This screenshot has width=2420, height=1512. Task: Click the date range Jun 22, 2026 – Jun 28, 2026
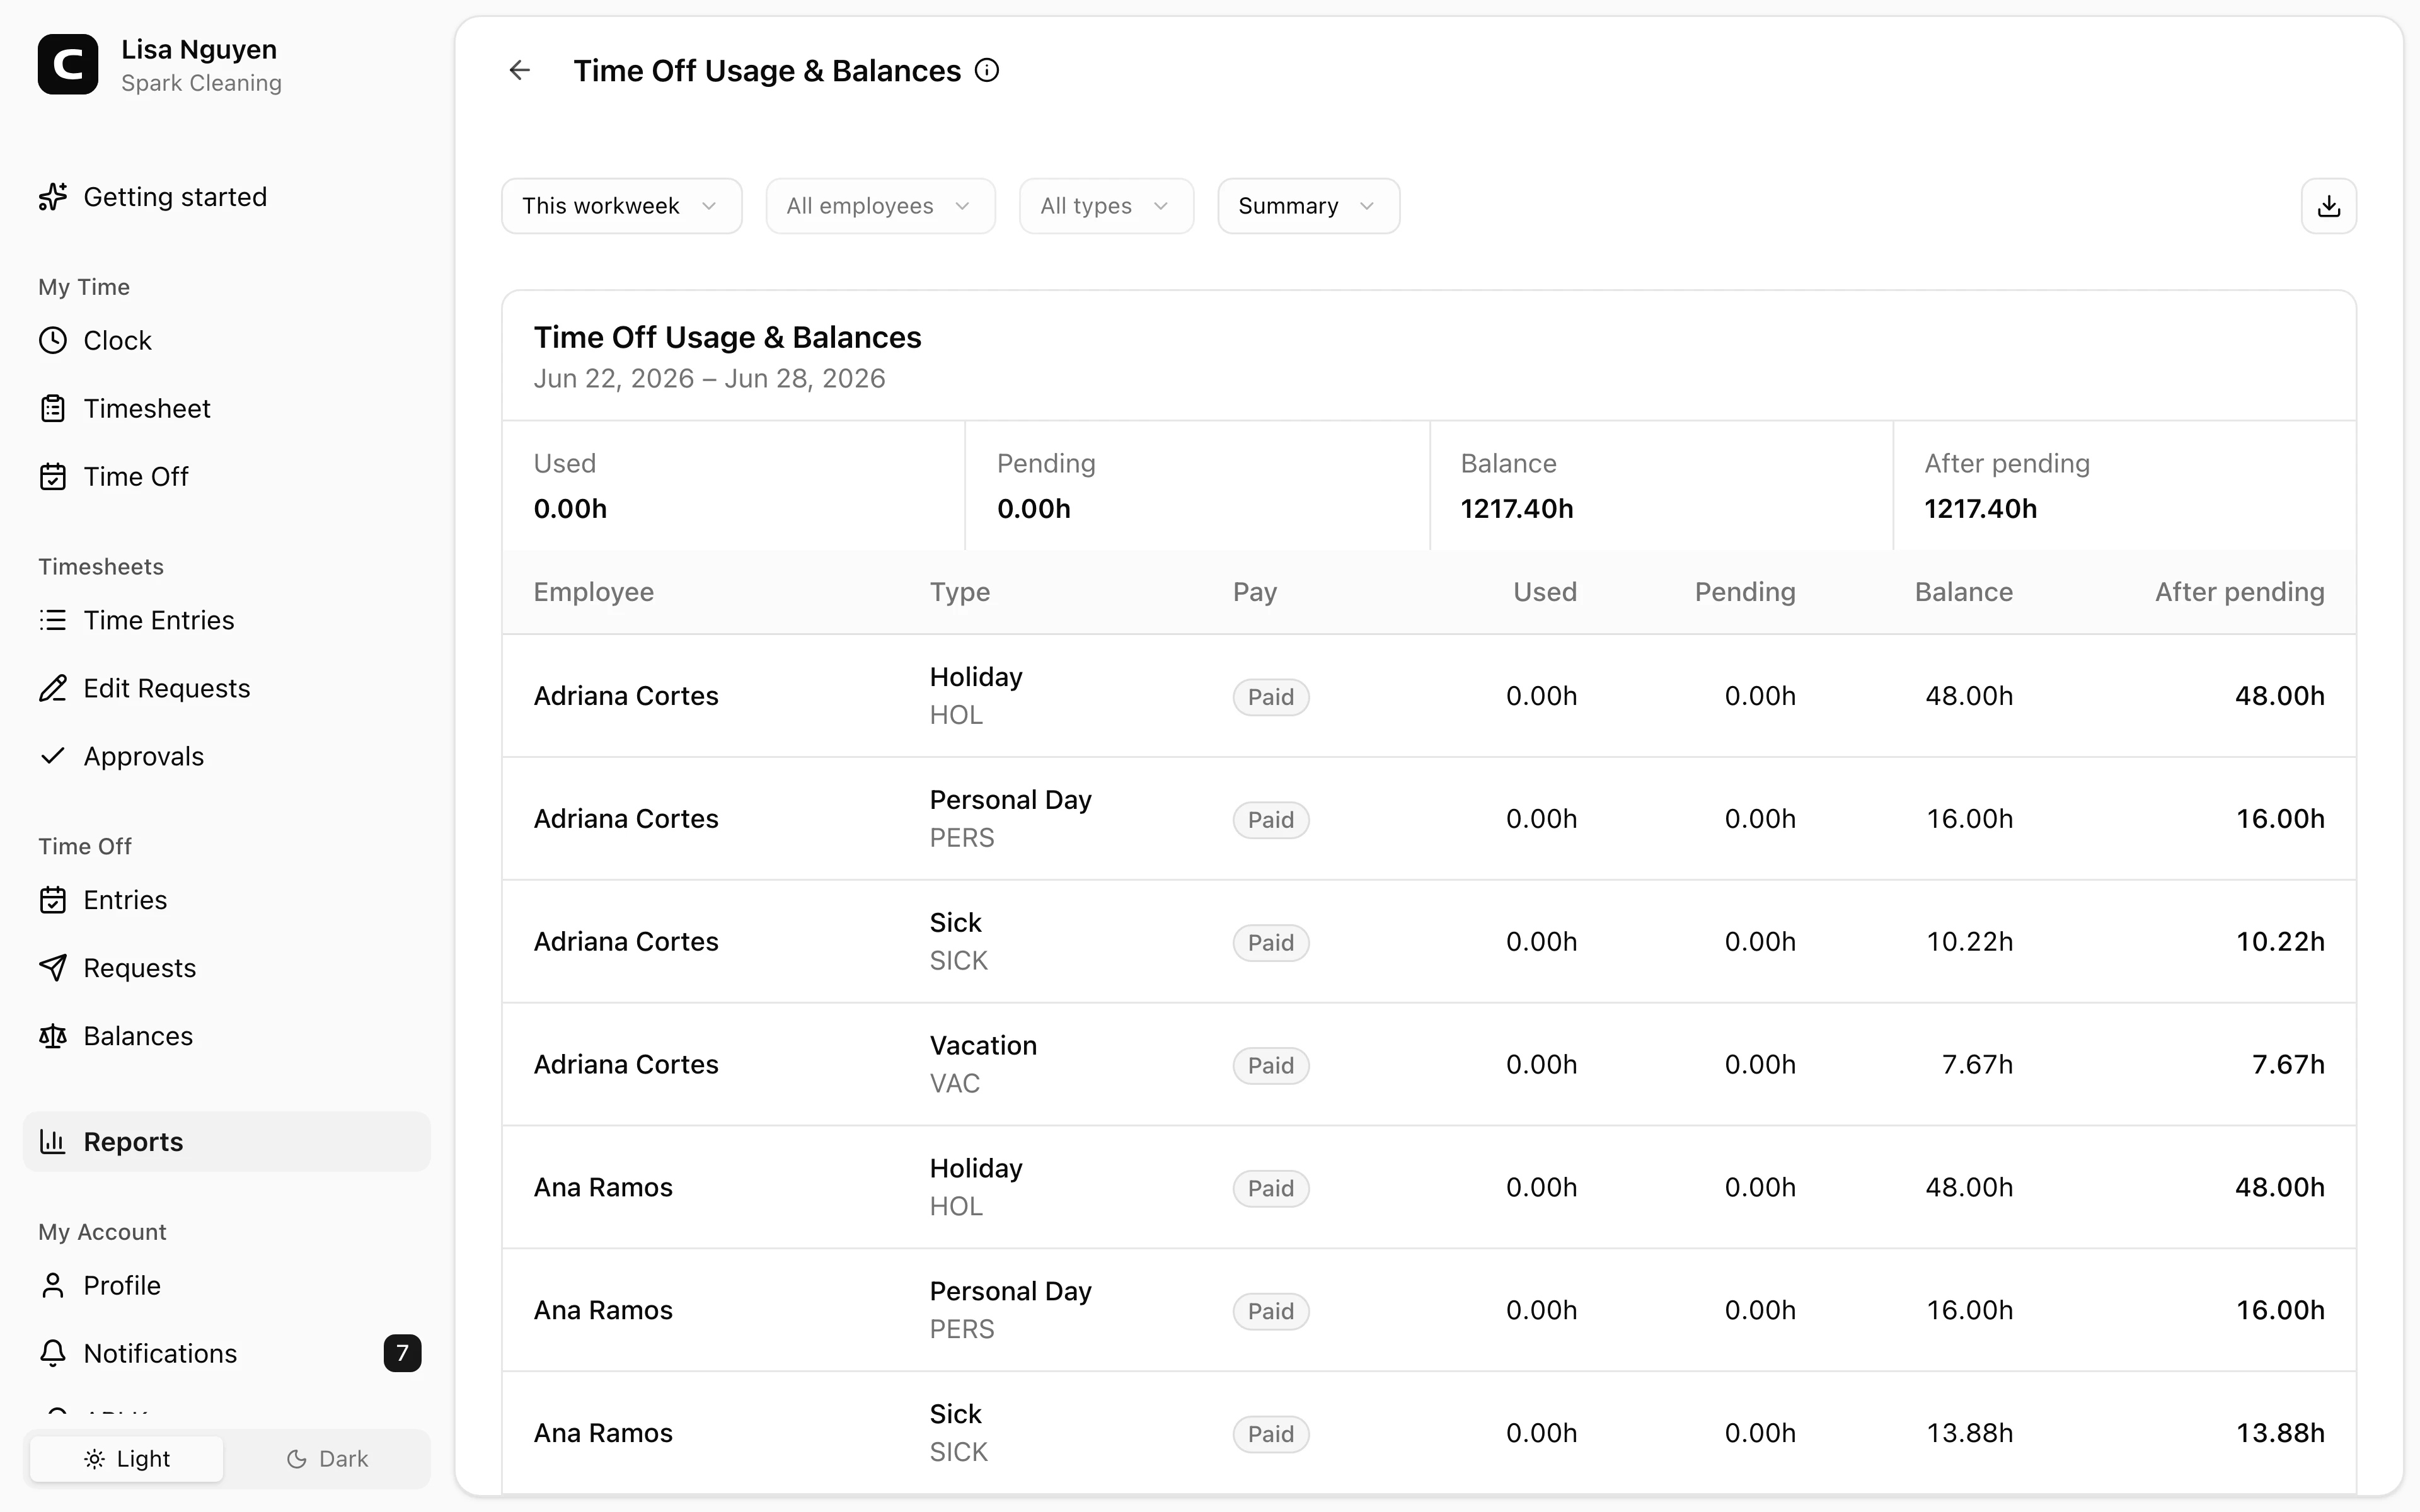pyautogui.click(x=709, y=379)
